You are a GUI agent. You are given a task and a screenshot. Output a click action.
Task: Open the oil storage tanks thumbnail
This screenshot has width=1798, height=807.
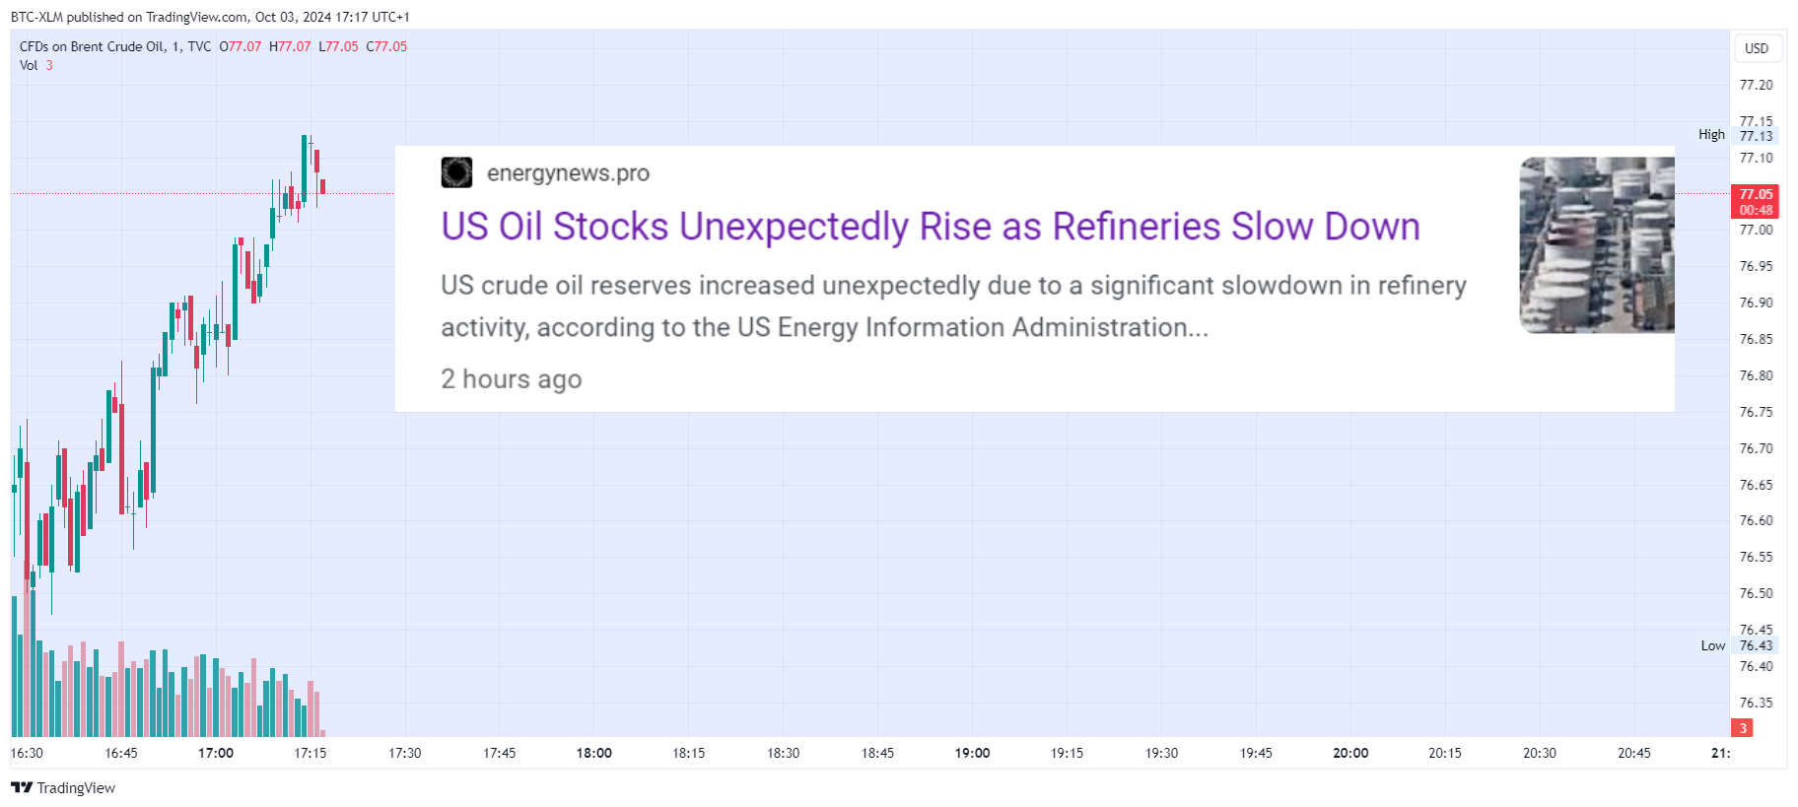(x=1597, y=244)
